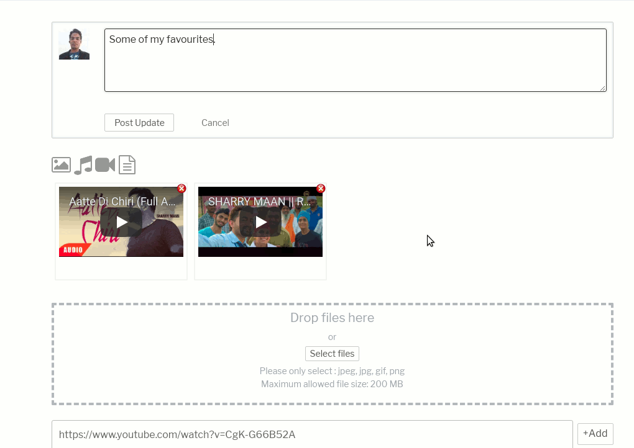Click the 'Maximum allowed file size: 200 MB' text

click(332, 384)
